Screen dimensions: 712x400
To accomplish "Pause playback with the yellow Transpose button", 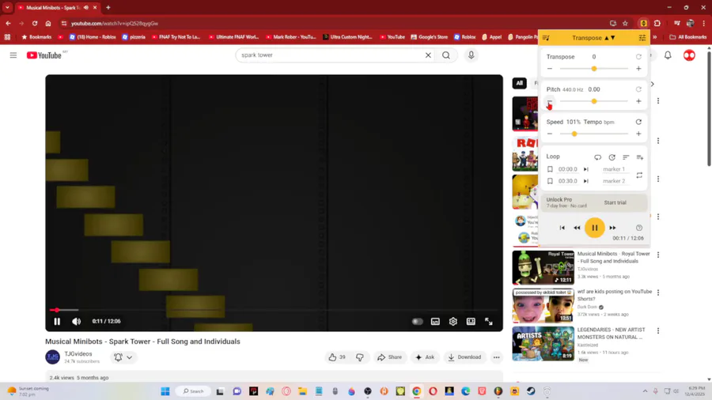I will pyautogui.click(x=594, y=228).
